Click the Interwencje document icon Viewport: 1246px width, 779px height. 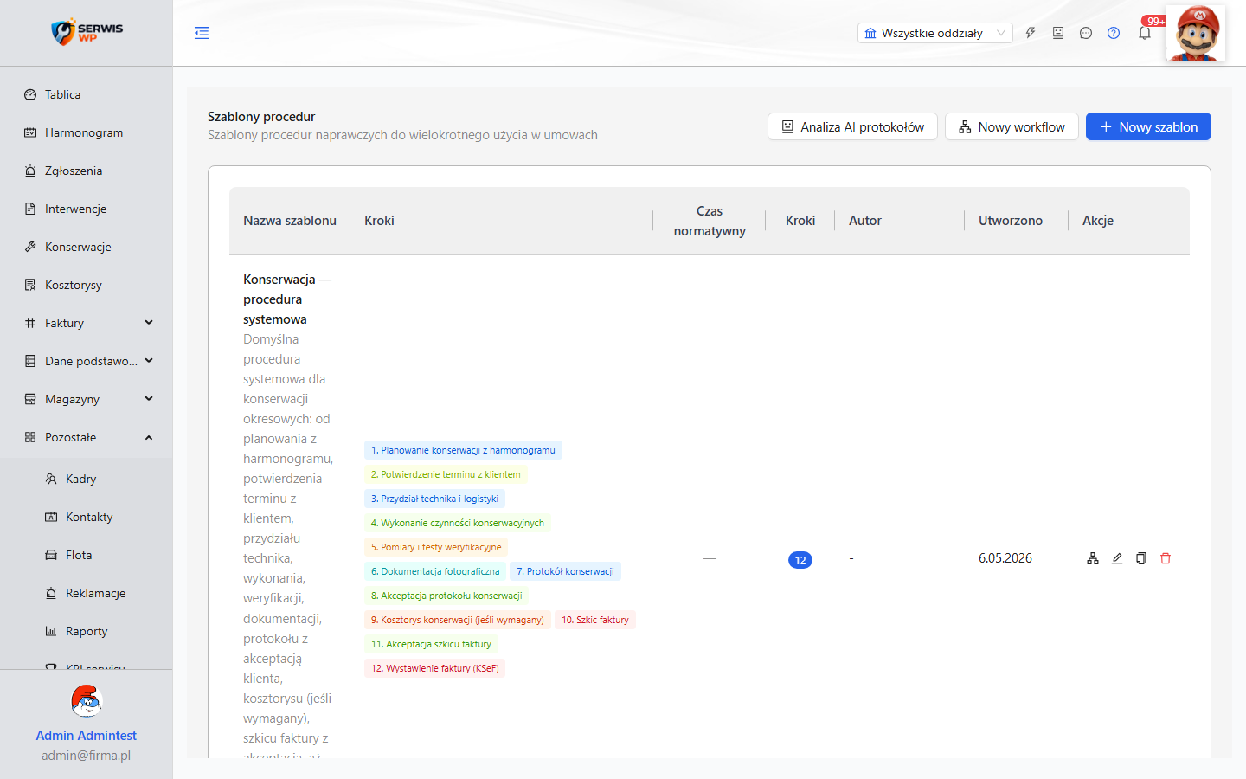tap(30, 209)
